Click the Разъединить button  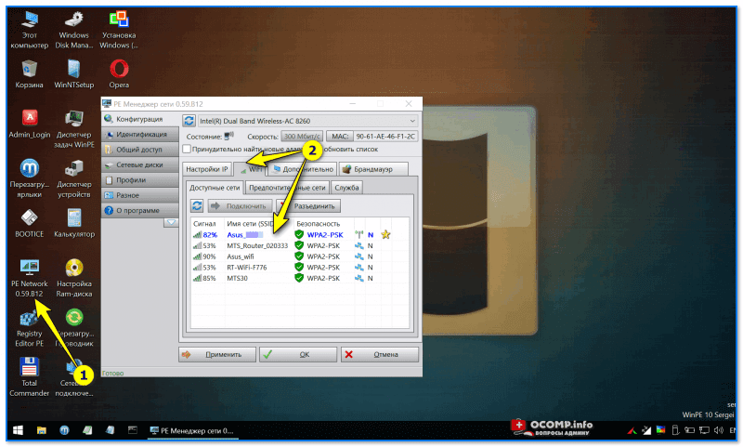pyautogui.click(x=308, y=206)
